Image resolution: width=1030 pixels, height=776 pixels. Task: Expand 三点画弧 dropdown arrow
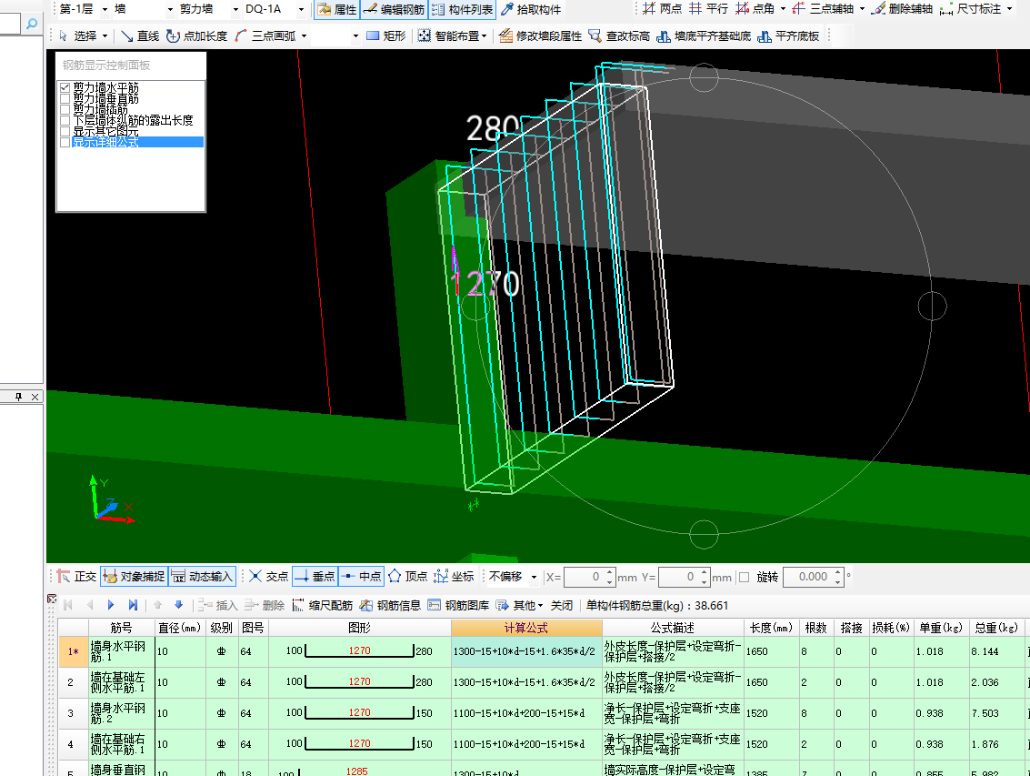(x=304, y=36)
